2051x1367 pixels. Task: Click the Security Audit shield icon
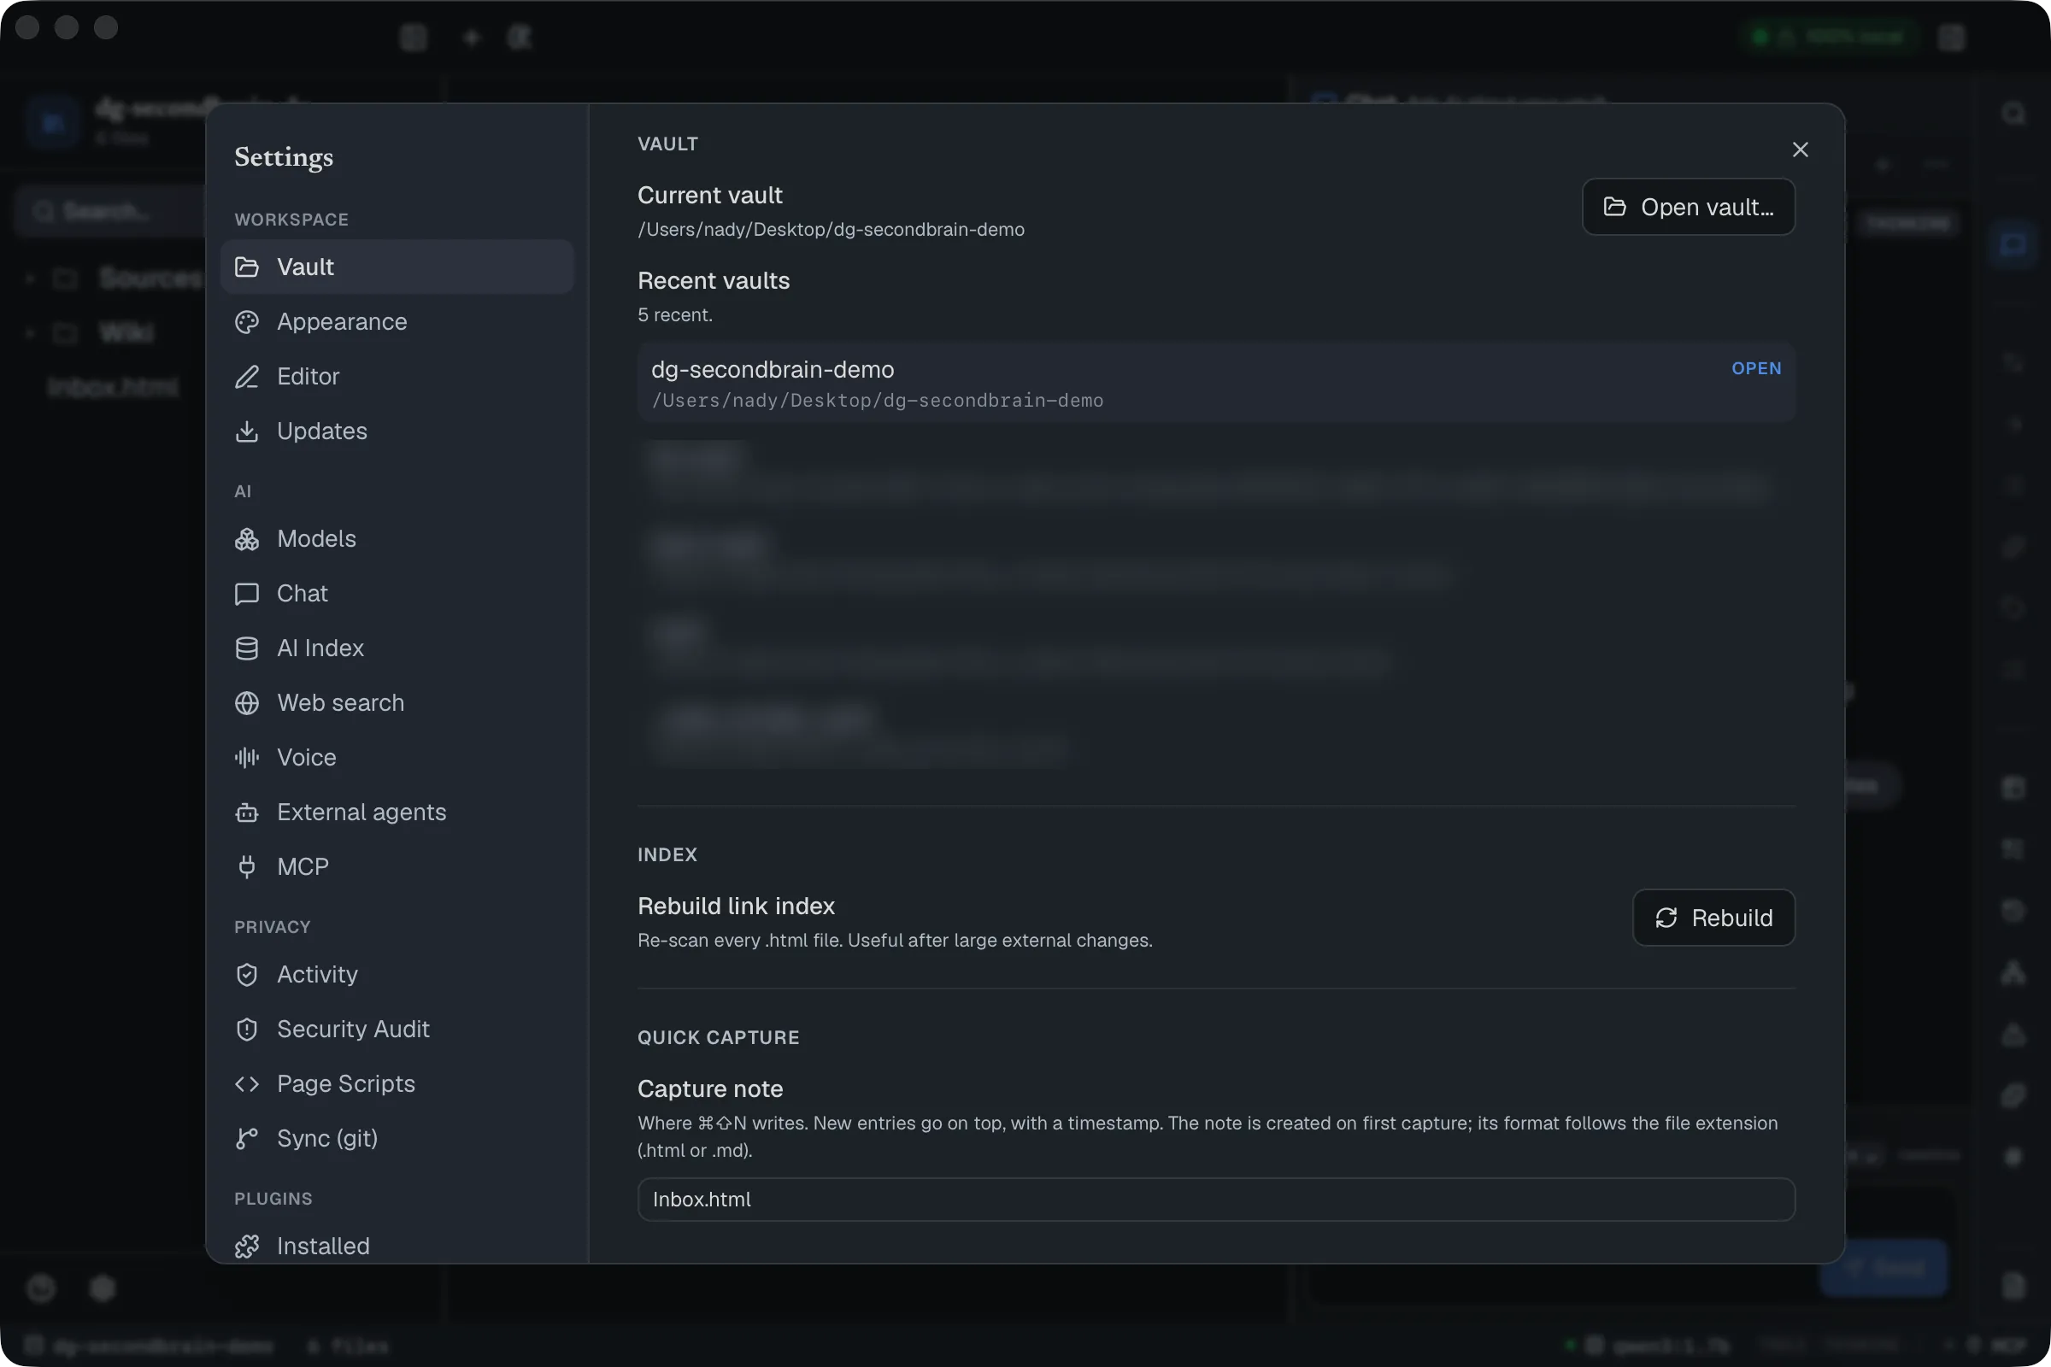247,1030
